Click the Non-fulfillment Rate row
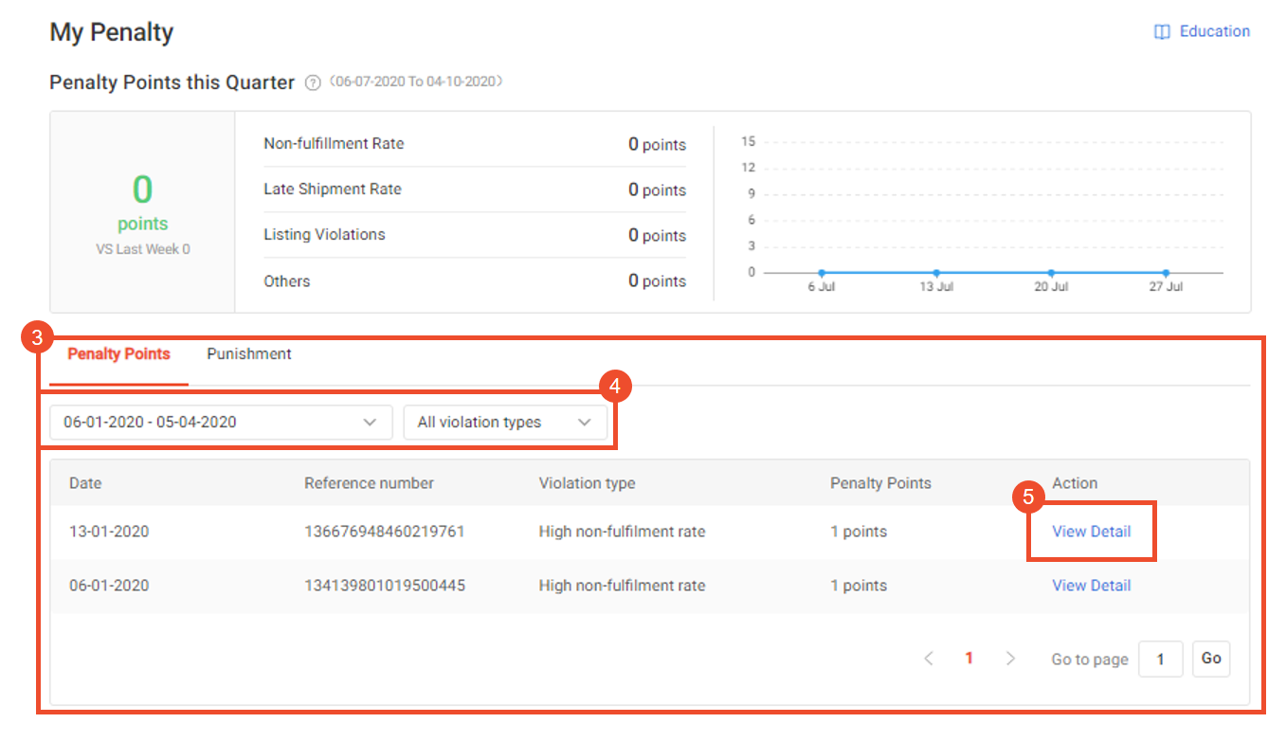Viewport: 1286px width, 741px height. 474,144
